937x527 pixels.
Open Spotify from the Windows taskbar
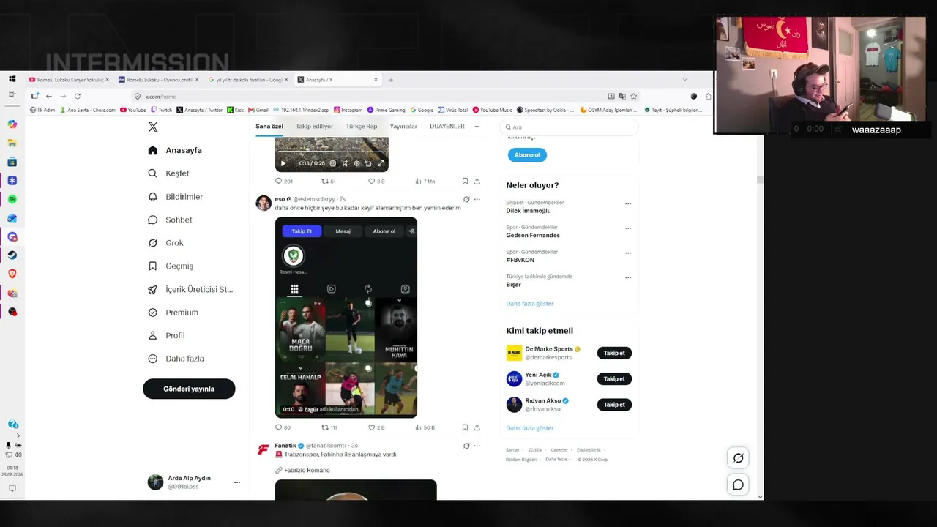coord(12,199)
